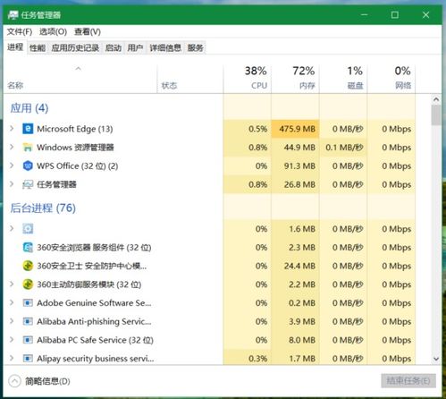The image size is (446, 399).
Task: Expand the Microsoft Edge (13) process group
Action: [x=12, y=129]
